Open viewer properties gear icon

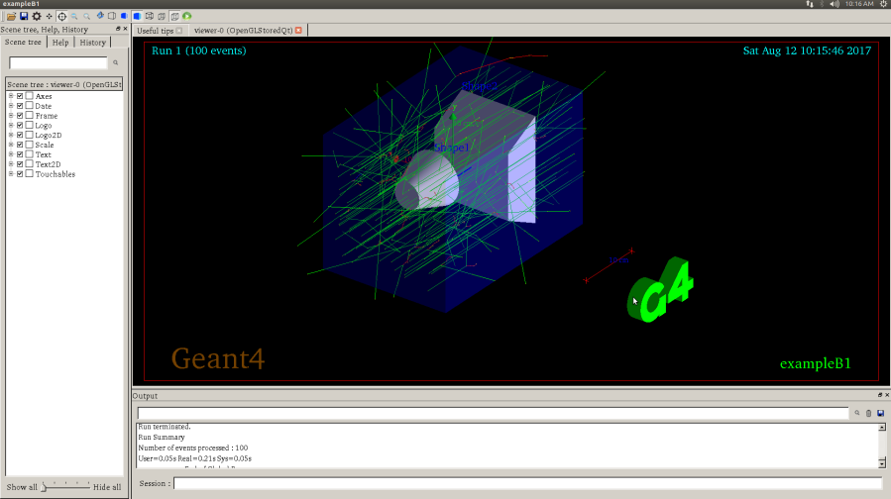coord(36,17)
